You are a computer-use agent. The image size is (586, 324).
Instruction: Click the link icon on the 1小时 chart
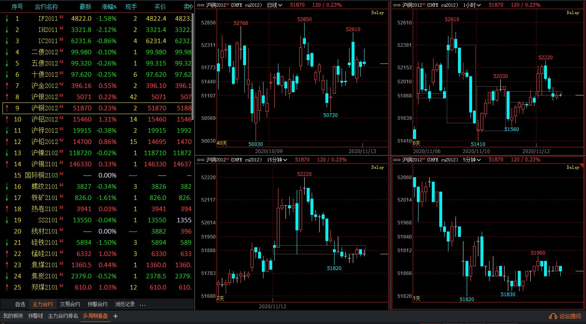click(396, 5)
